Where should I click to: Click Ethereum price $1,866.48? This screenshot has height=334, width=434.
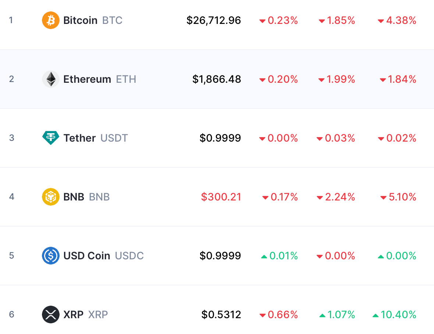[217, 79]
